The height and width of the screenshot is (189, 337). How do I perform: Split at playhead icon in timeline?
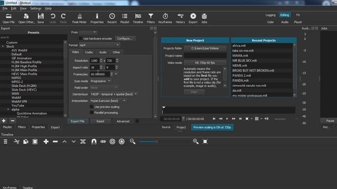coord(83,141)
